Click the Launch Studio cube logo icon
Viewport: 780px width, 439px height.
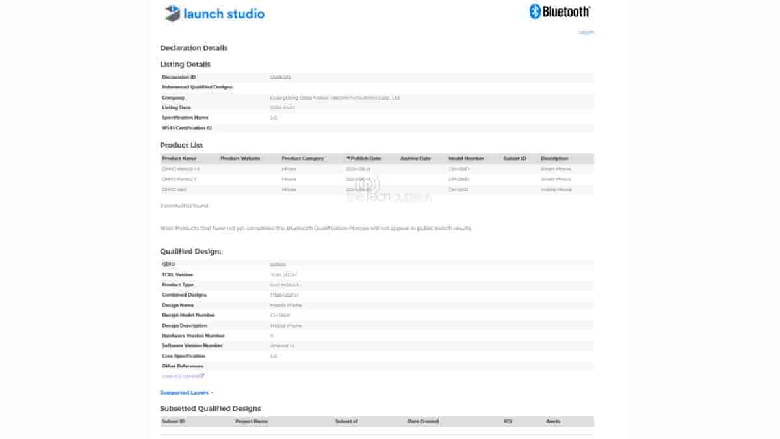(172, 13)
